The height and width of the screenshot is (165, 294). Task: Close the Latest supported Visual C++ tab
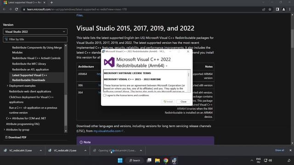coord(44,2)
